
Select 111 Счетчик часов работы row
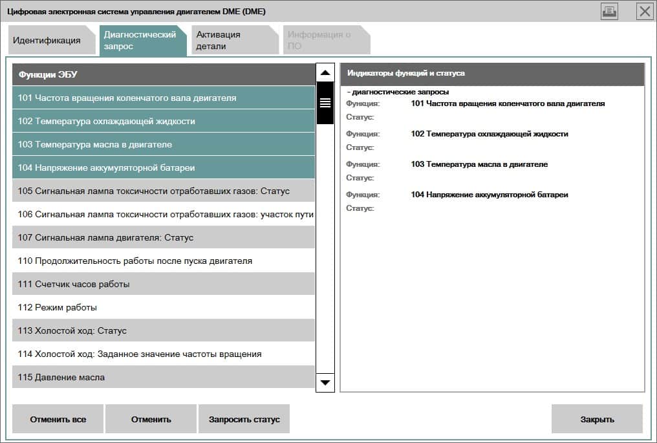[164, 284]
